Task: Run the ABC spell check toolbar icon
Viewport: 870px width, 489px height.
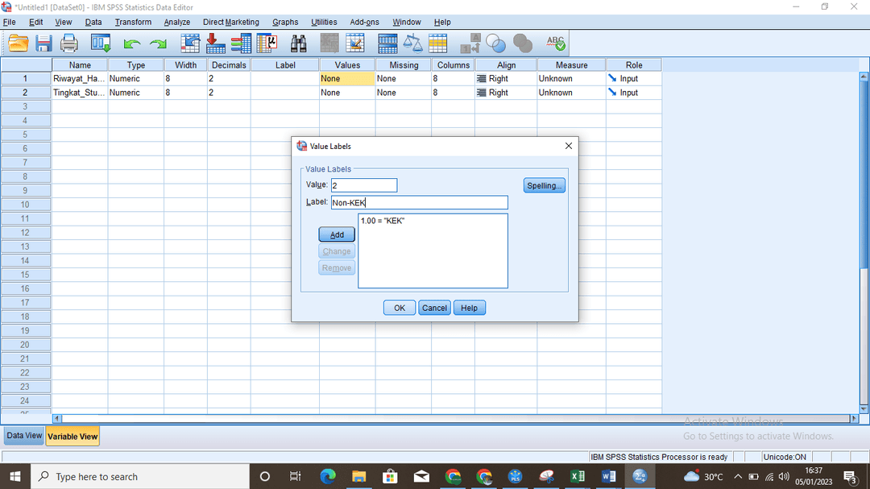Action: 555,44
